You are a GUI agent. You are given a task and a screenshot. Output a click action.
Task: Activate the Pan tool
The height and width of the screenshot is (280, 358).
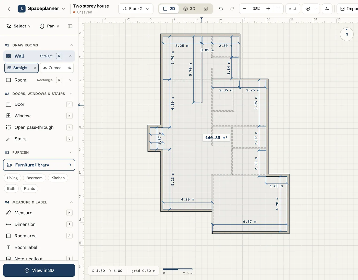tap(49, 26)
